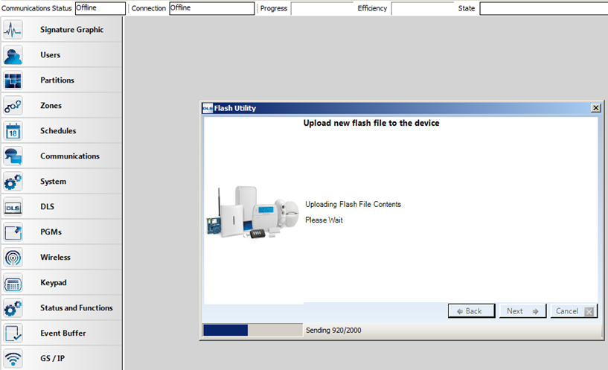Select the GS / IP wifi icon
Viewport: 608px width, 370px height.
click(13, 358)
